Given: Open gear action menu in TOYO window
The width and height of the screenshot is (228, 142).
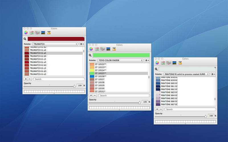Looking at the screenshot, I should [x=147, y=60].
